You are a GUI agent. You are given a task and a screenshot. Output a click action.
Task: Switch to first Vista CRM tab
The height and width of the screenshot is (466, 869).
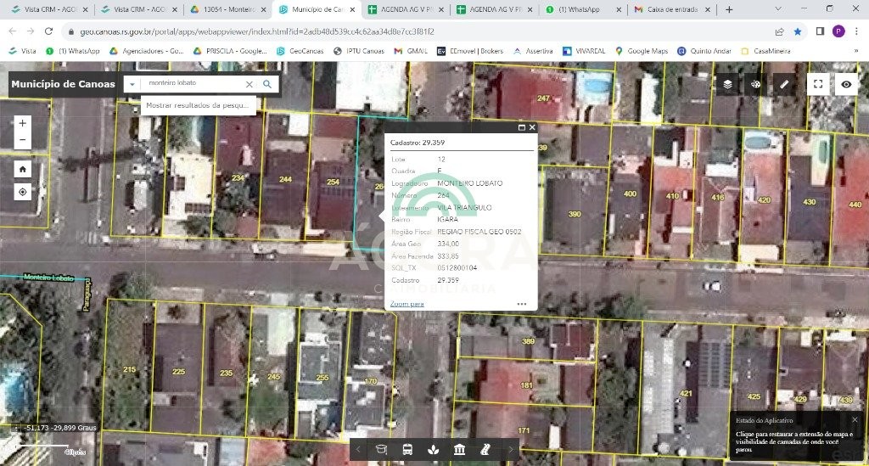tap(50, 9)
